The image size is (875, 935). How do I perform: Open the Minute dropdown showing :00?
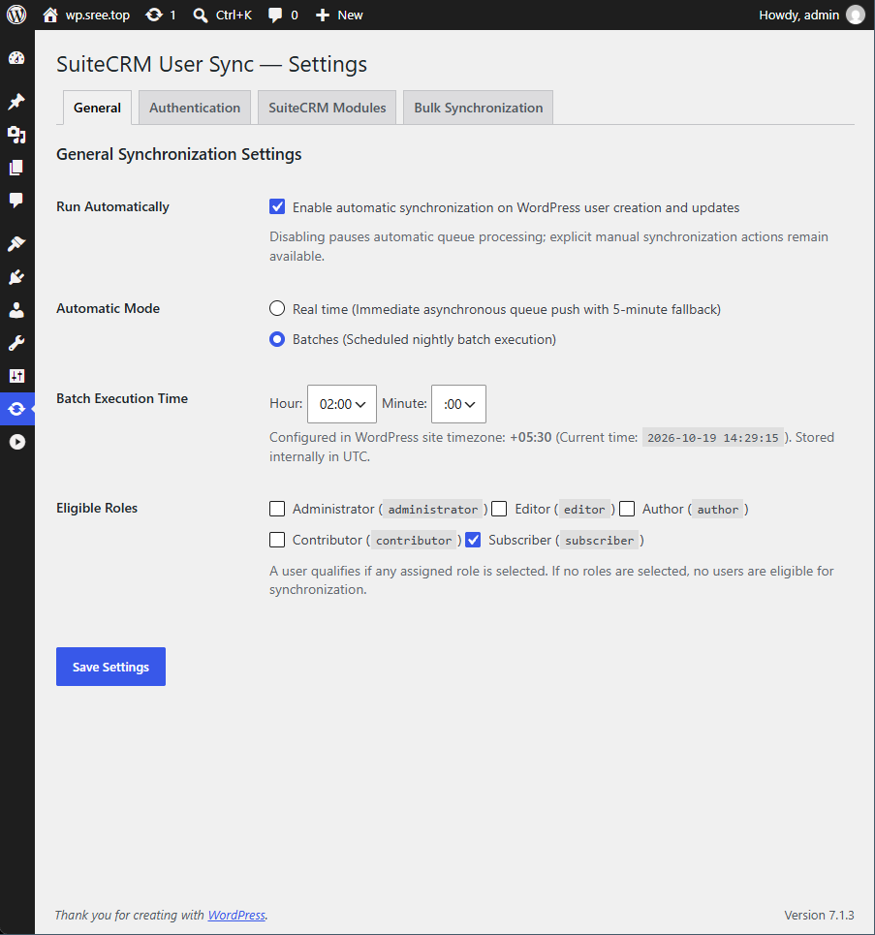pyautogui.click(x=458, y=404)
